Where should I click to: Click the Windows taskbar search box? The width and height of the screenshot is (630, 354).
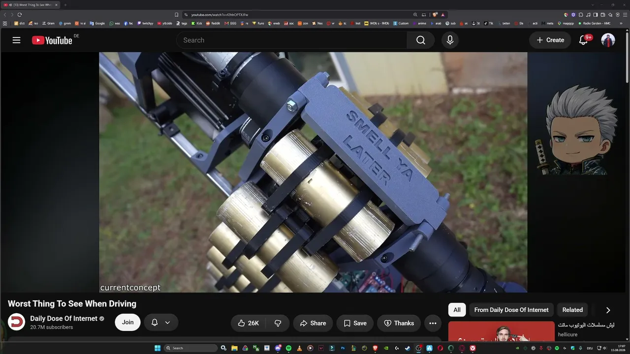click(x=190, y=348)
